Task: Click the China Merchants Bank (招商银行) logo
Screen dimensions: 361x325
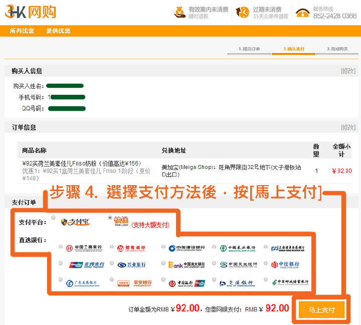Action: [132, 248]
